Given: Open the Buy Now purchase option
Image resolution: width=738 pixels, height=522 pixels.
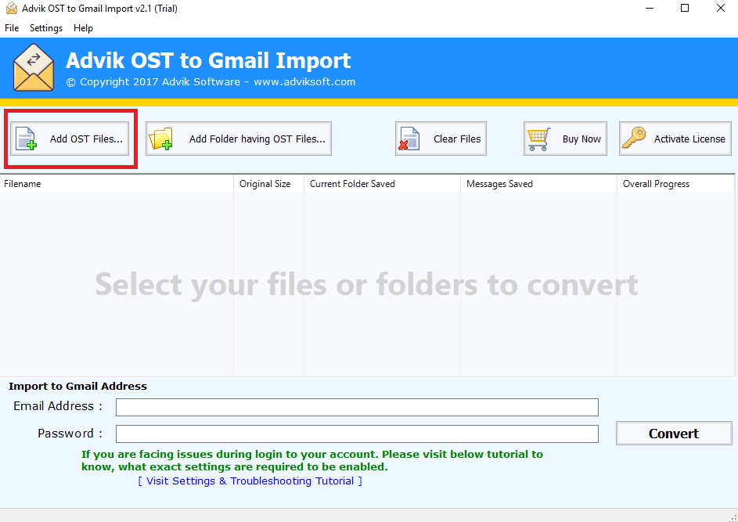Looking at the screenshot, I should [x=565, y=139].
